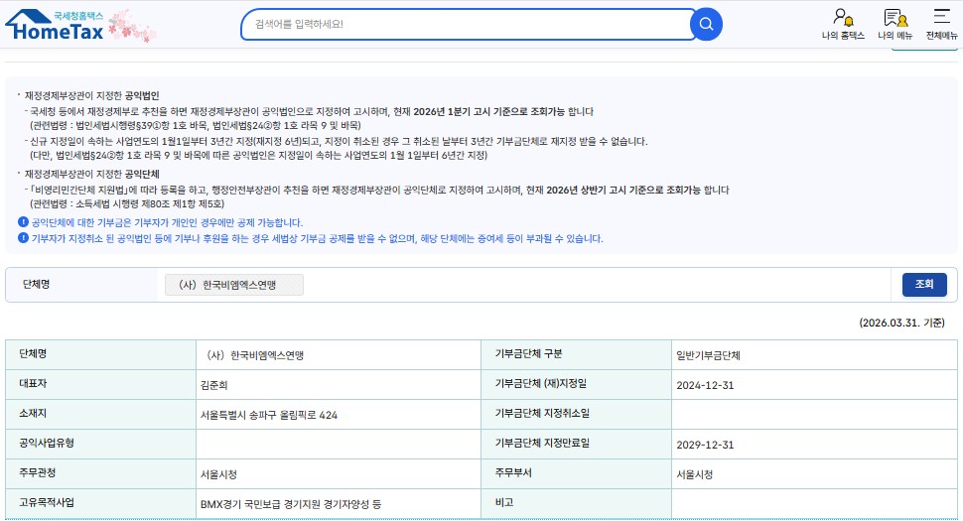Select 고유목적사업 value BMX경기 국민보급
963x521 pixels.
pyautogui.click(x=291, y=504)
